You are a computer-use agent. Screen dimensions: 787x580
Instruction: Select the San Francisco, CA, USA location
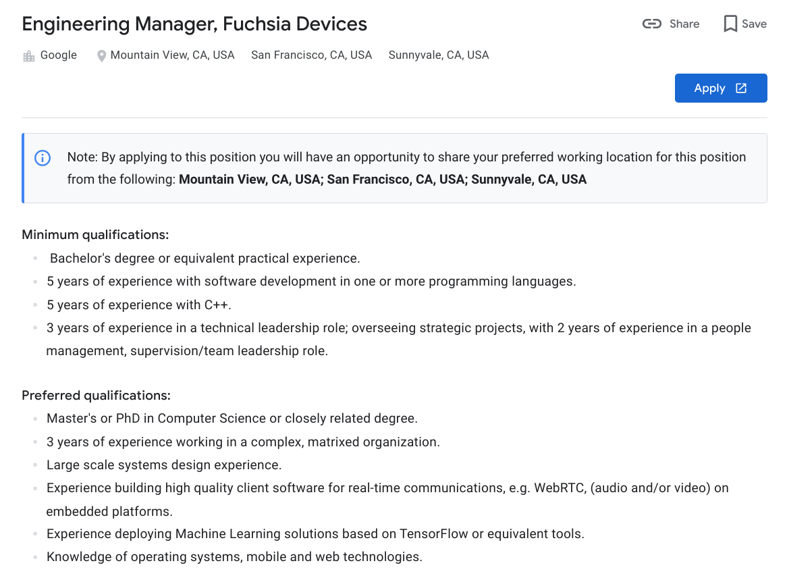(311, 55)
